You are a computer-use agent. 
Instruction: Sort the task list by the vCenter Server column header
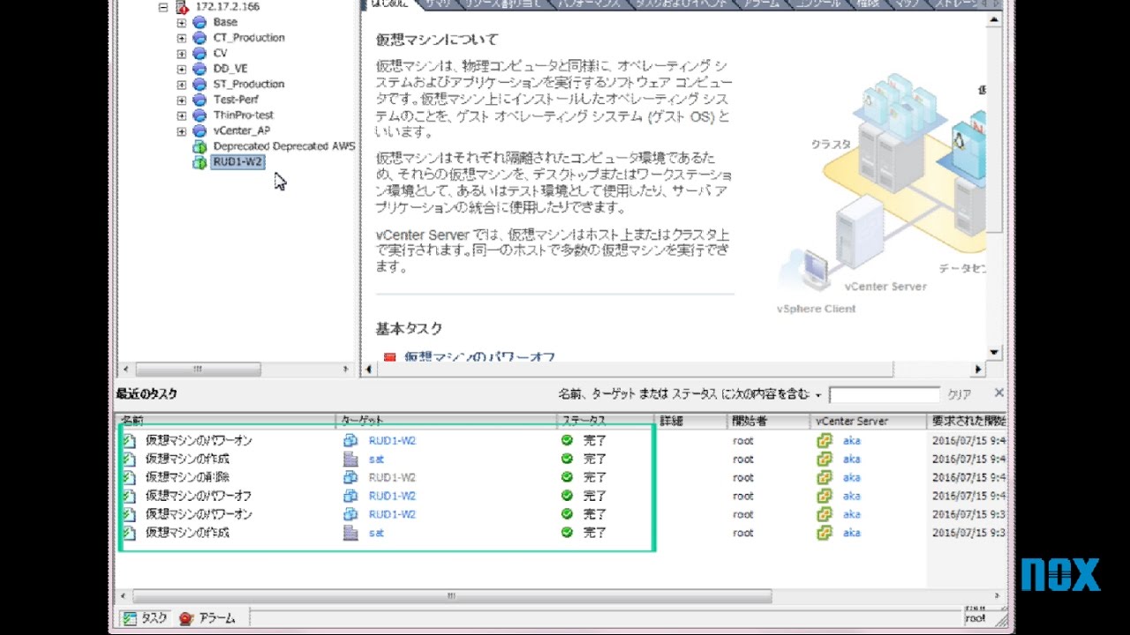tap(868, 421)
